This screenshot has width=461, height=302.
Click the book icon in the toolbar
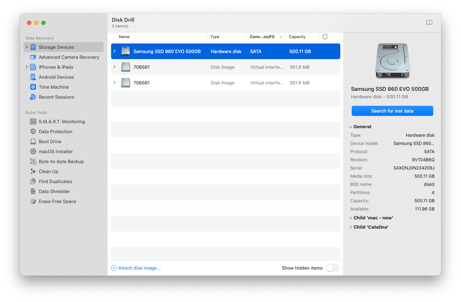pyautogui.click(x=429, y=22)
